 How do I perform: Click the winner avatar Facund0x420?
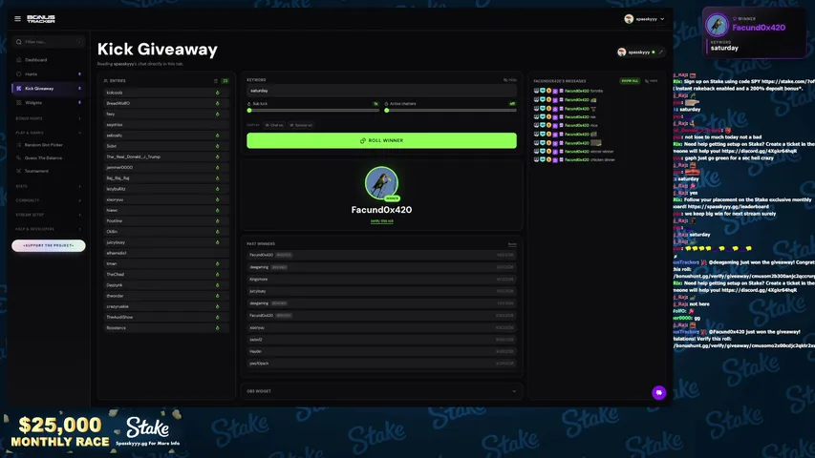381,183
